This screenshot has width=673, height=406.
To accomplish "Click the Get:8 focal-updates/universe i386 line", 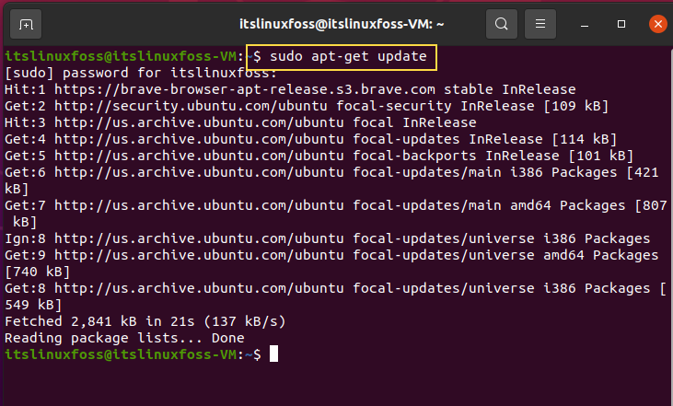I will tap(336, 288).
